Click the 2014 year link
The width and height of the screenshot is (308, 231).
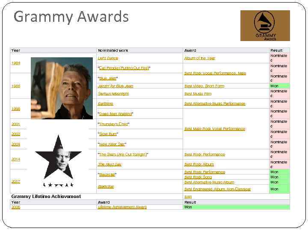[x=16, y=159]
